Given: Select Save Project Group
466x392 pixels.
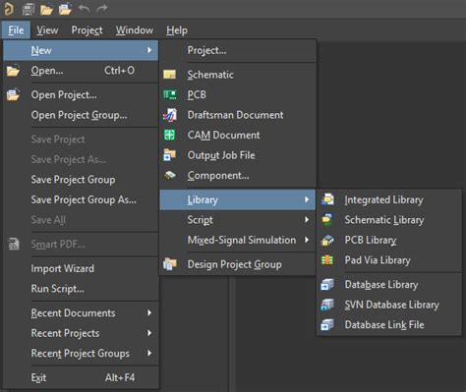Looking at the screenshot, I should pos(81,180).
